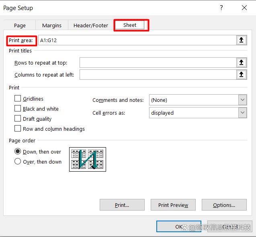Viewport: 256px width, 237px height.
Task: Confirm with the OK button
Action: 179,227
